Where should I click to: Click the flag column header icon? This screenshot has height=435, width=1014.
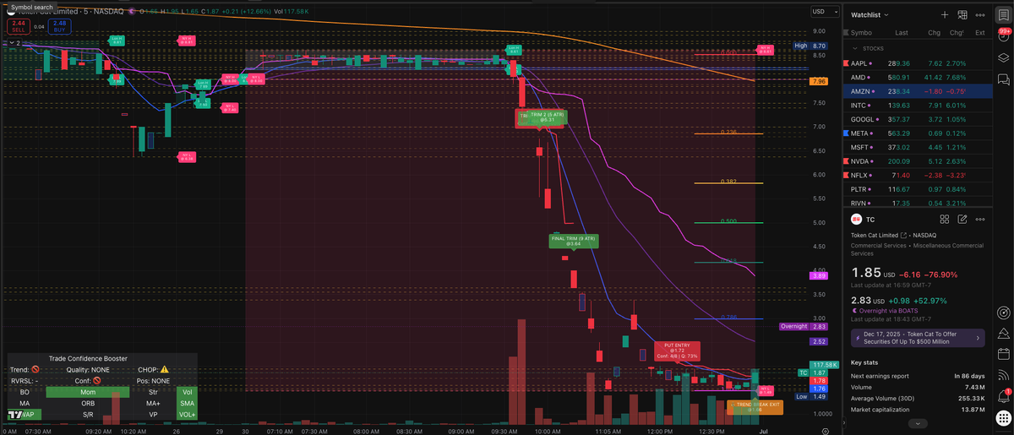(x=847, y=33)
